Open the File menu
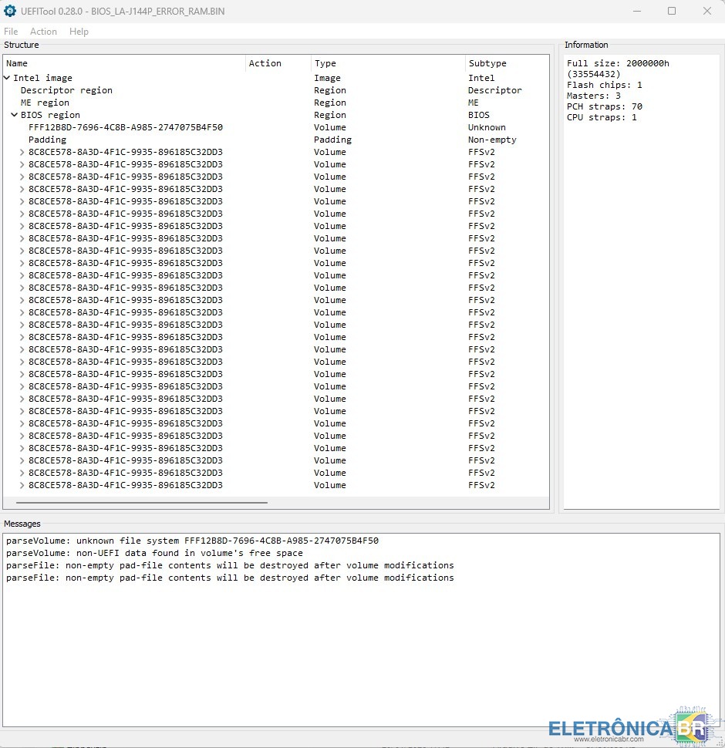 pyautogui.click(x=11, y=32)
